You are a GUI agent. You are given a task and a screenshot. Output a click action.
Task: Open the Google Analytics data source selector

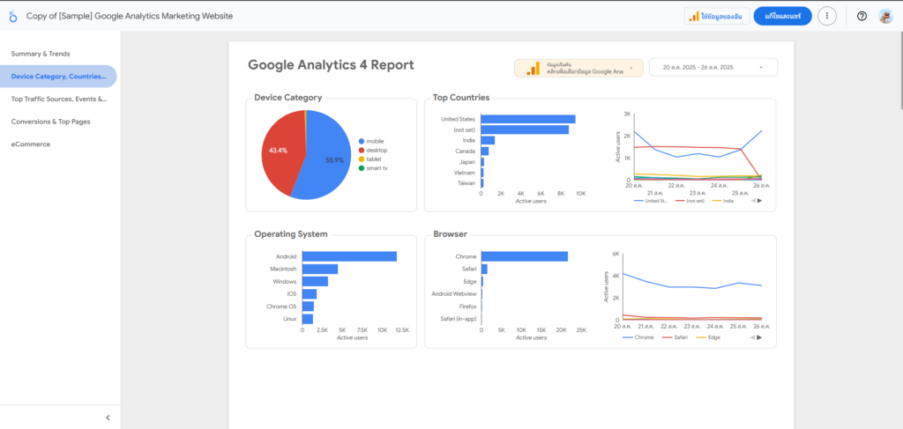click(580, 68)
